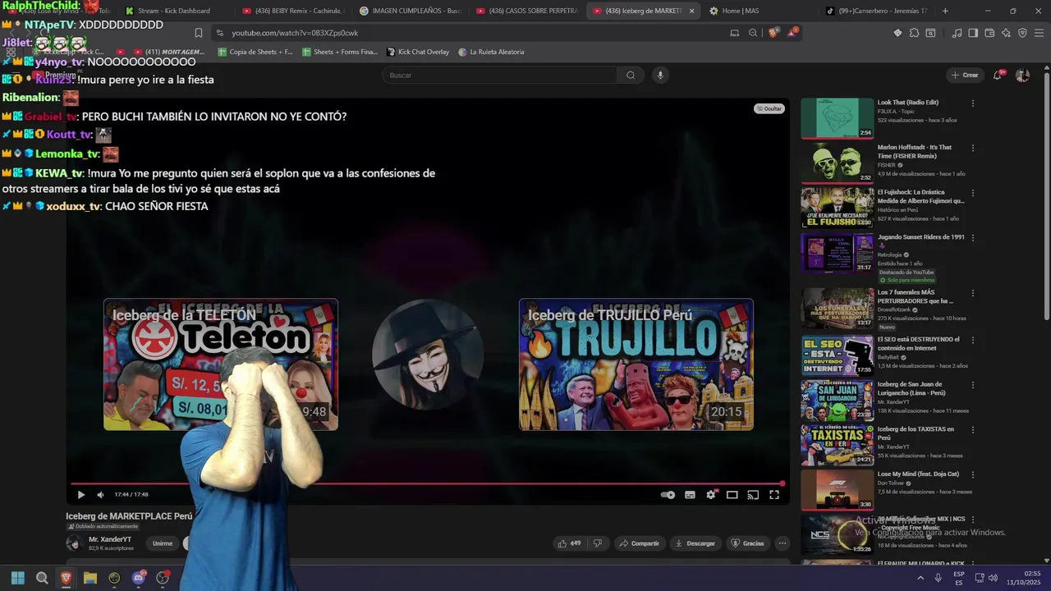The image size is (1051, 591).
Task: Like the video with 449 likes
Action: pyautogui.click(x=569, y=543)
